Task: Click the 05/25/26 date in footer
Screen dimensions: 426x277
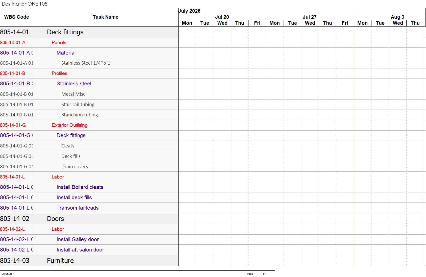Action: coord(7,274)
